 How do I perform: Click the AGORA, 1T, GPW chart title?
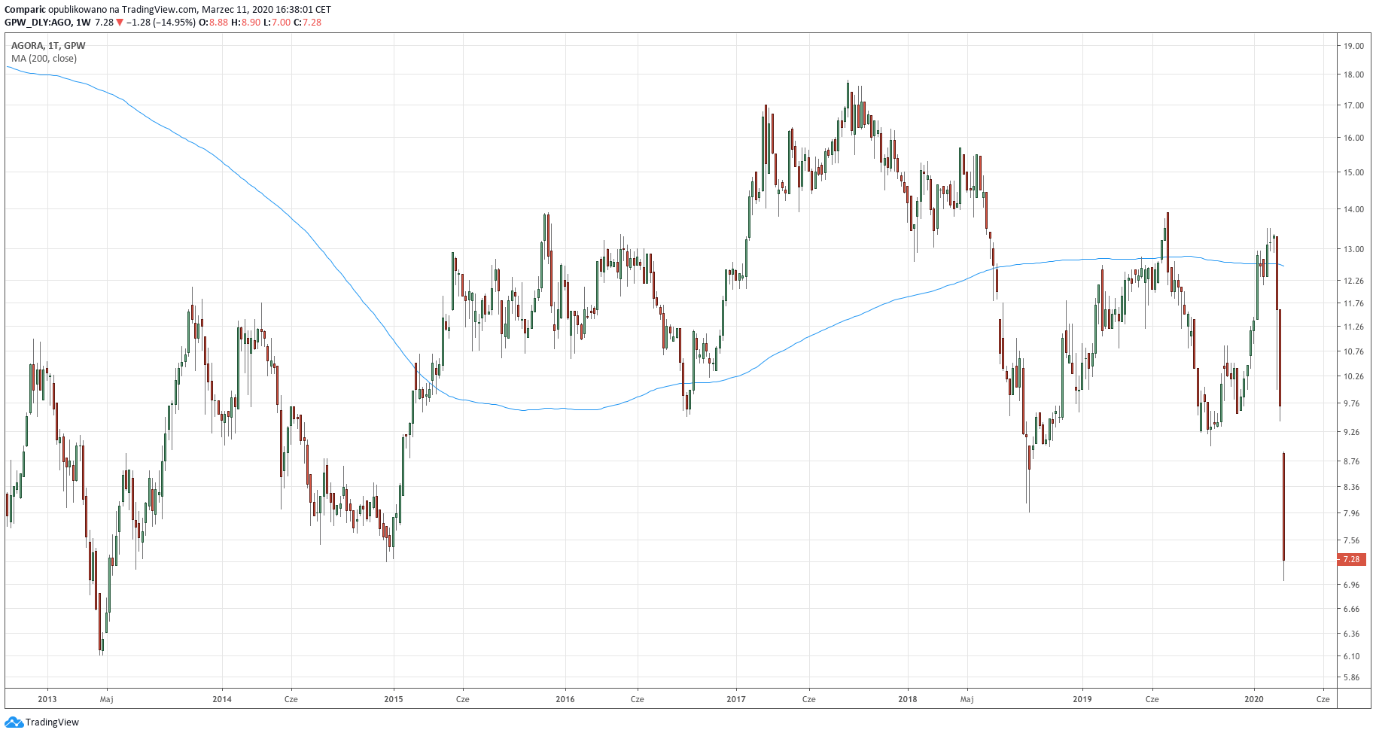click(x=48, y=46)
